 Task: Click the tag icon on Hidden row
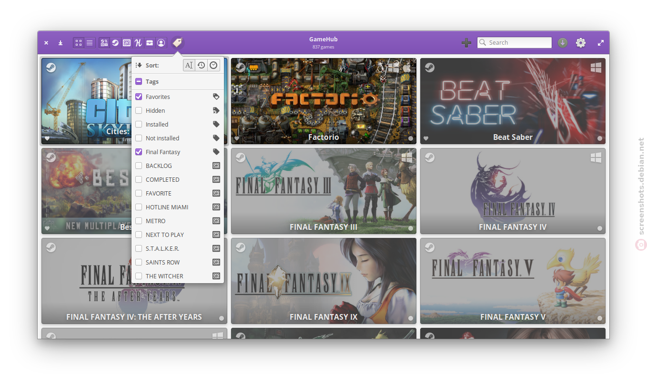click(x=216, y=110)
